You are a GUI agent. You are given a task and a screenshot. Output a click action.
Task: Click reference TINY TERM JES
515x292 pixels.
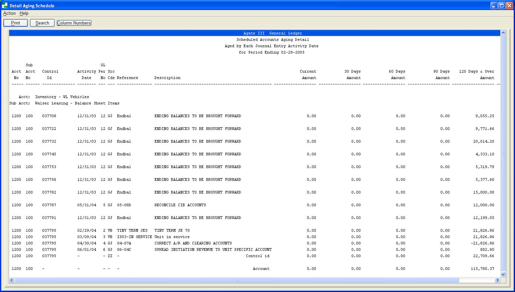coord(132,230)
